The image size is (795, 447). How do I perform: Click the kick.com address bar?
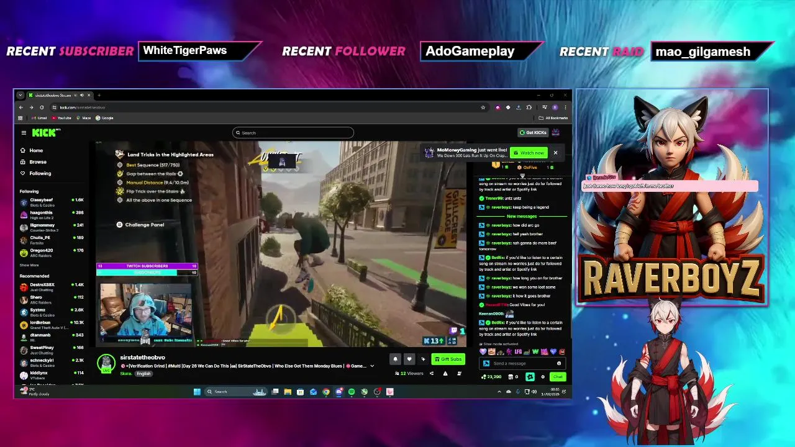pyautogui.click(x=267, y=107)
